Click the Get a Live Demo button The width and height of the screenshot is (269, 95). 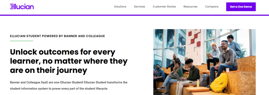click(x=241, y=7)
